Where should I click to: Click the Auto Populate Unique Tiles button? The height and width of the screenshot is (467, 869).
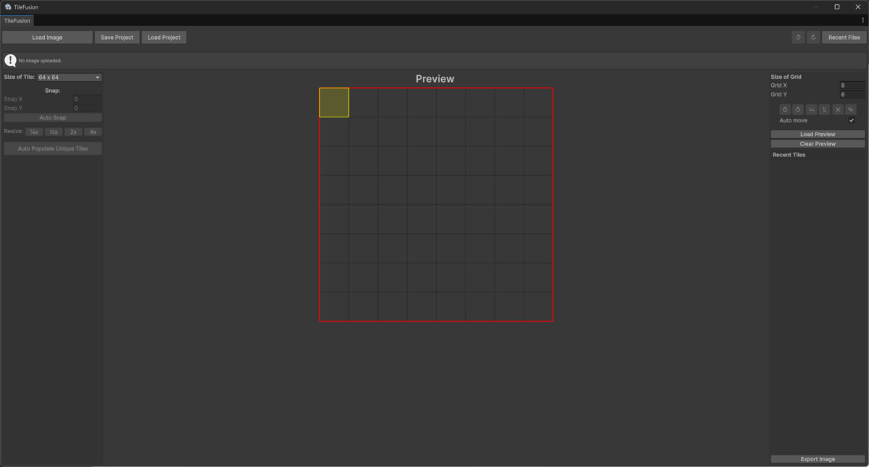(52, 148)
